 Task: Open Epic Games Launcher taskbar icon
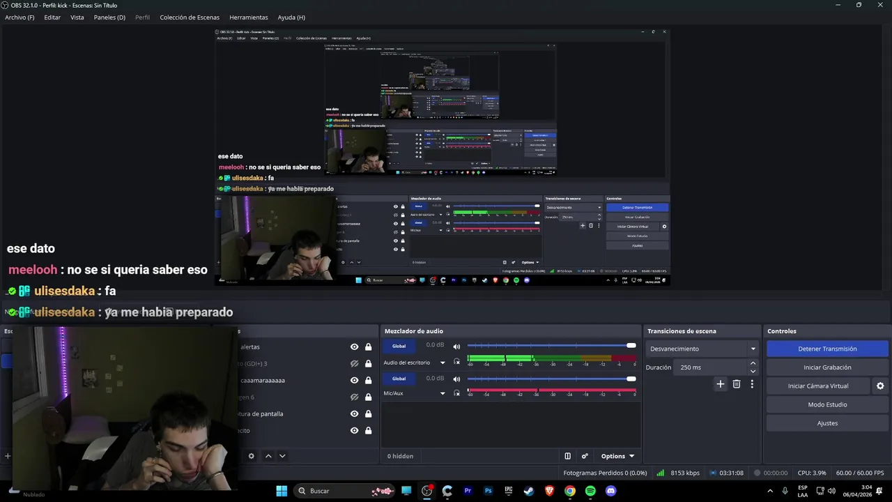click(x=509, y=491)
